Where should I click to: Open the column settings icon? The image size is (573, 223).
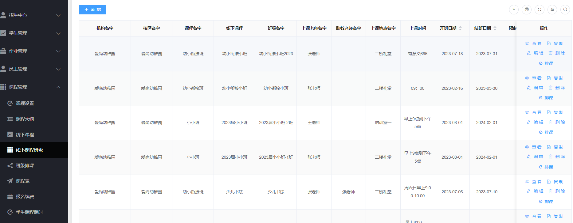pos(552,9)
